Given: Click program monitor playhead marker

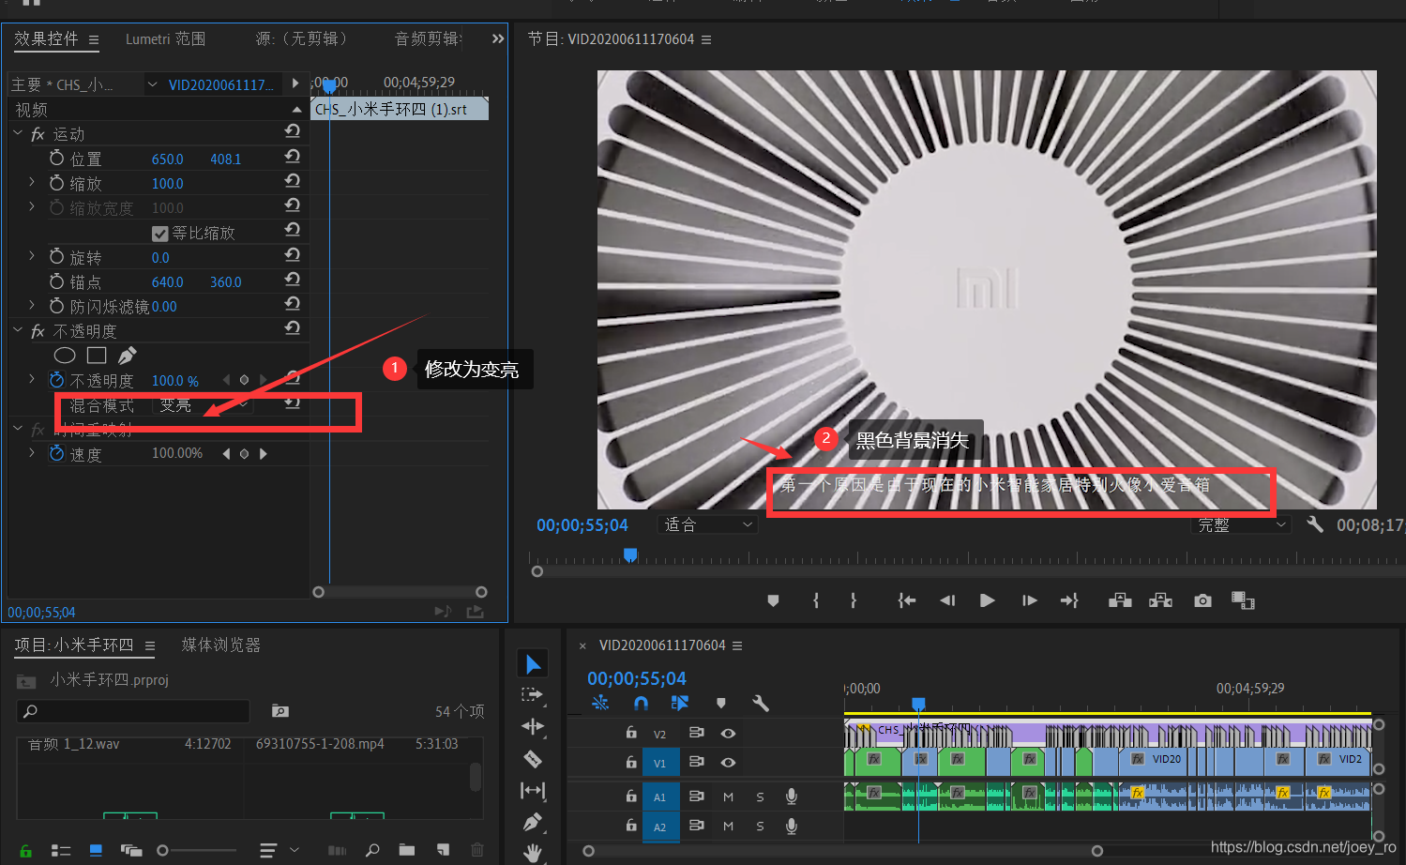Looking at the screenshot, I should pos(630,555).
